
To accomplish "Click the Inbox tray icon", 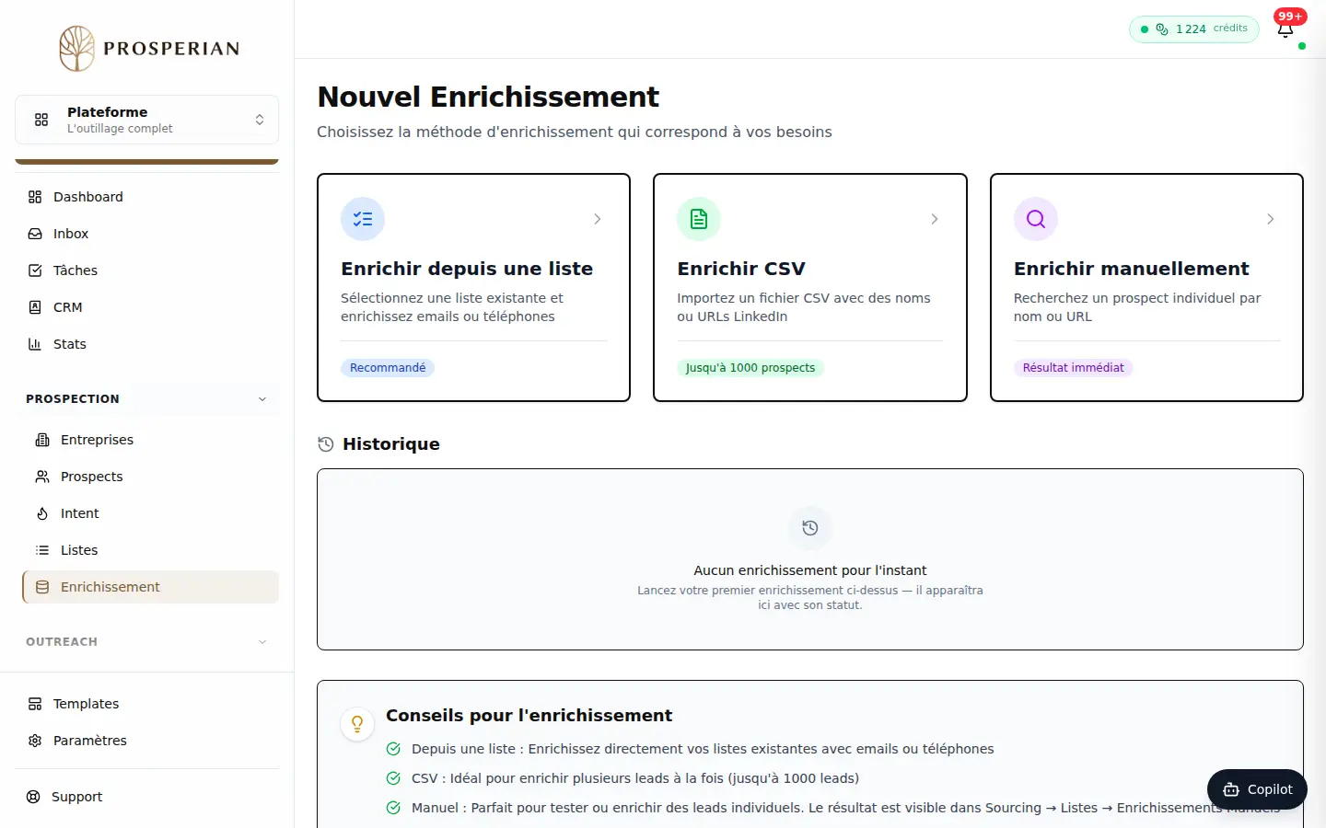I will 35,234.
